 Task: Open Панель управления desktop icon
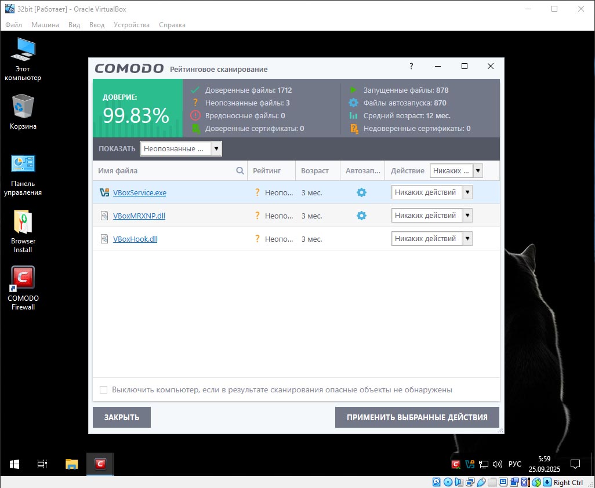23,175
